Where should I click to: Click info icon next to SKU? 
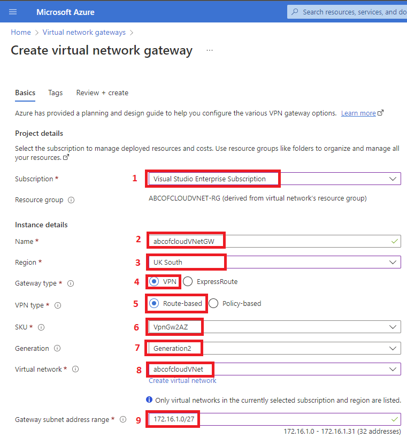coord(41,327)
